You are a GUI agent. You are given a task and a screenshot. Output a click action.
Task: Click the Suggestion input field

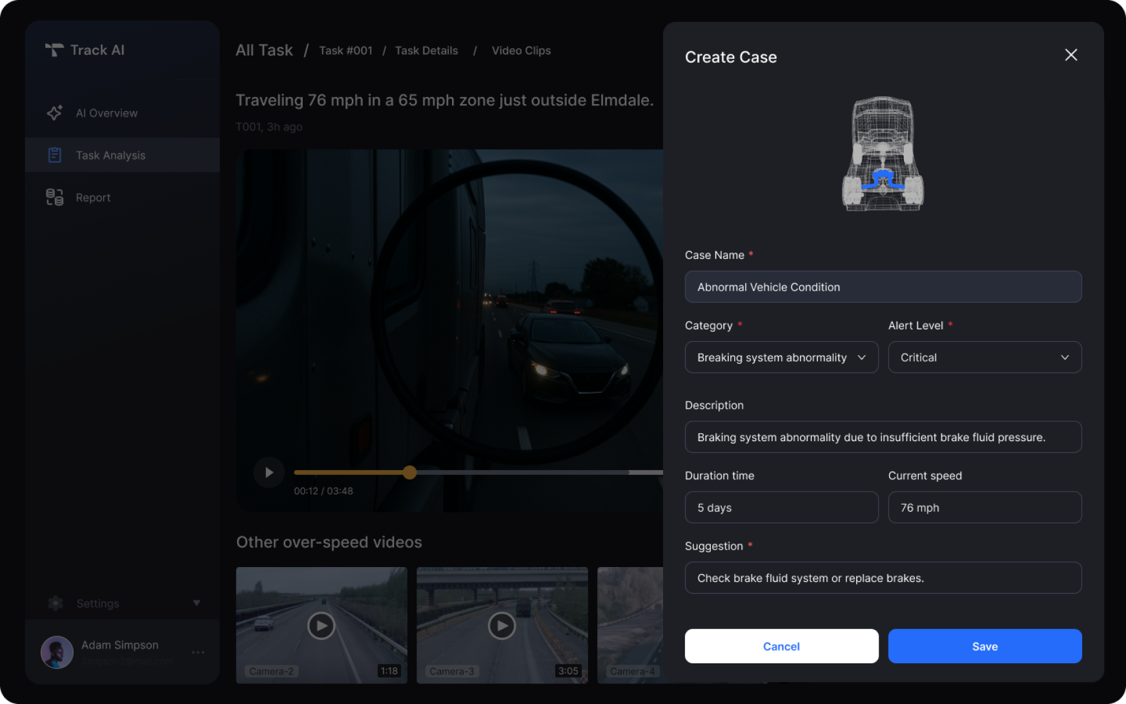point(883,578)
